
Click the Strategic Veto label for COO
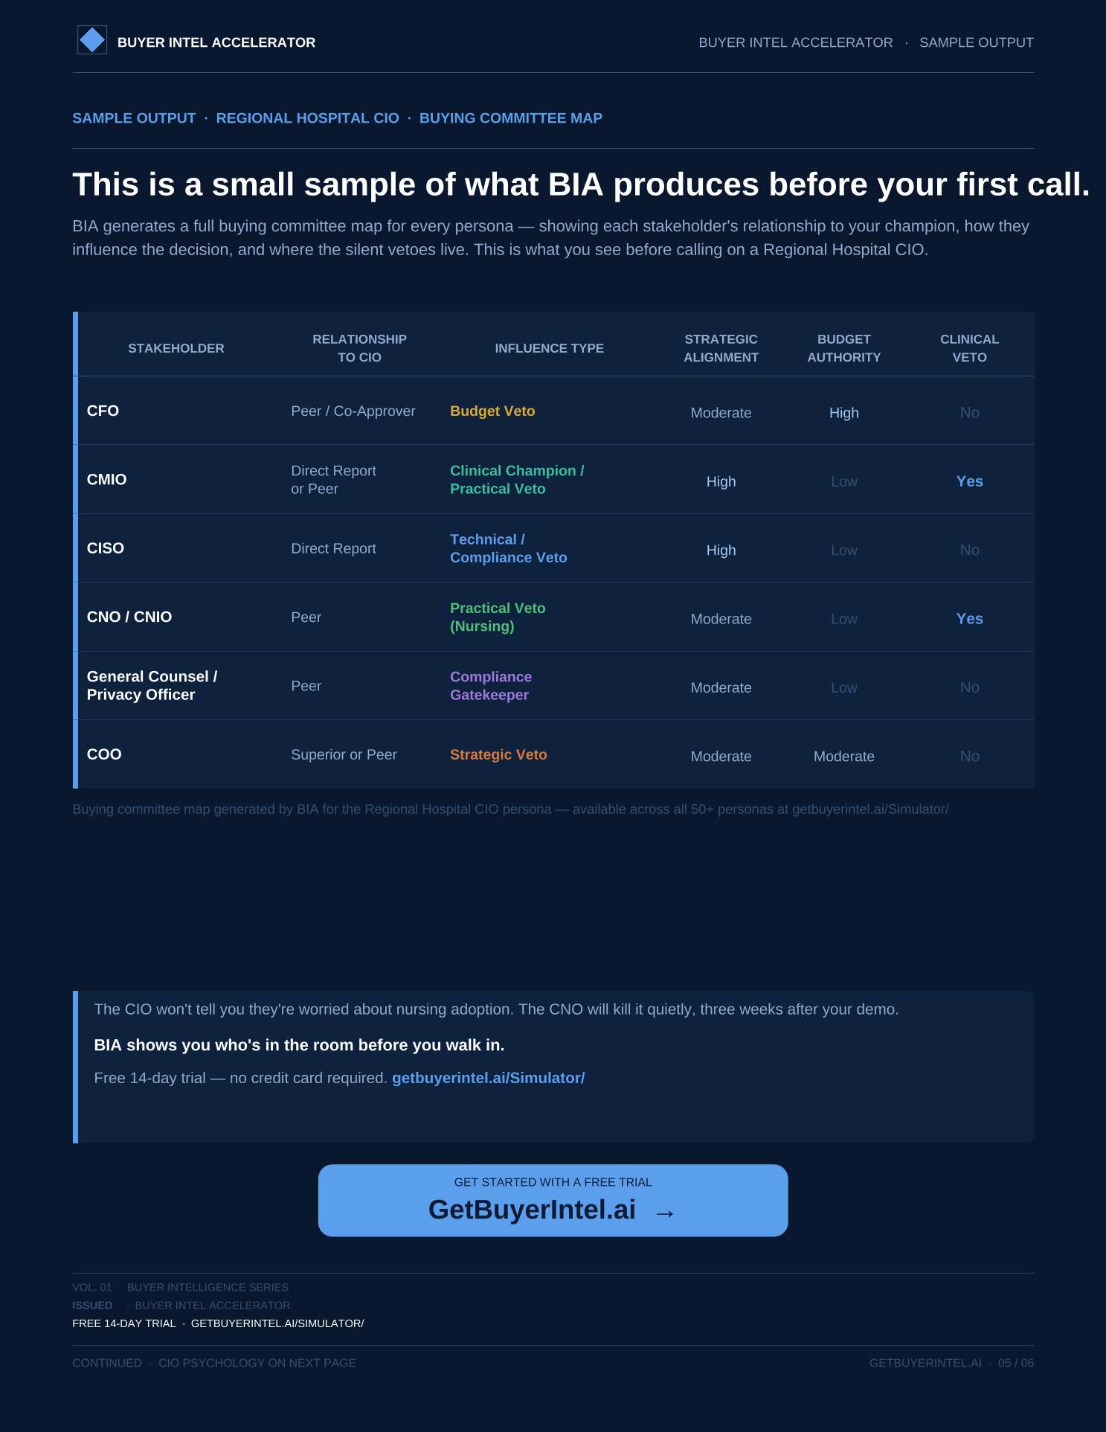pyautogui.click(x=498, y=754)
